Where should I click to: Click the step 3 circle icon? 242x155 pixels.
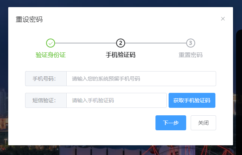(x=191, y=43)
